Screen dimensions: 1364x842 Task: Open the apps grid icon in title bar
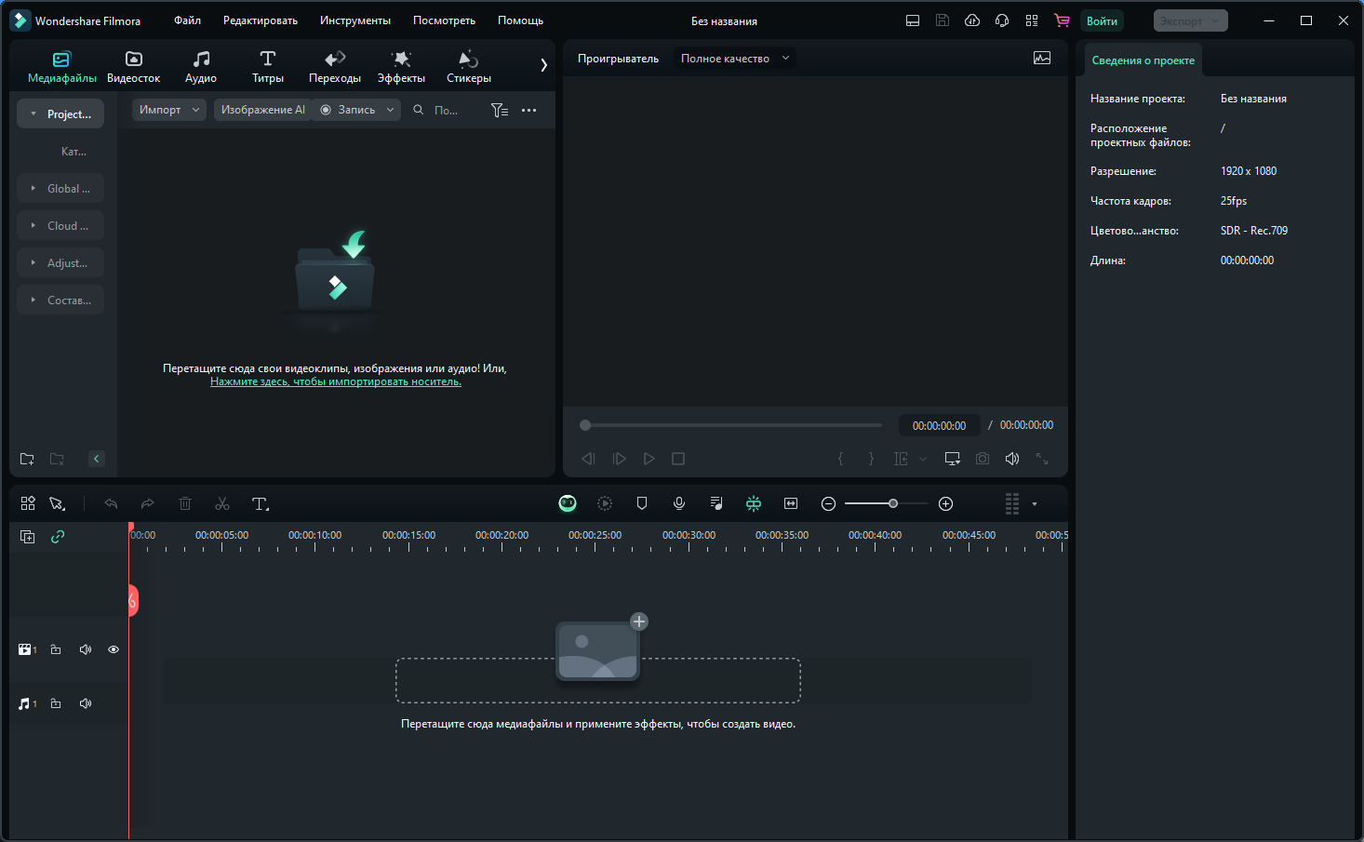click(x=1032, y=20)
